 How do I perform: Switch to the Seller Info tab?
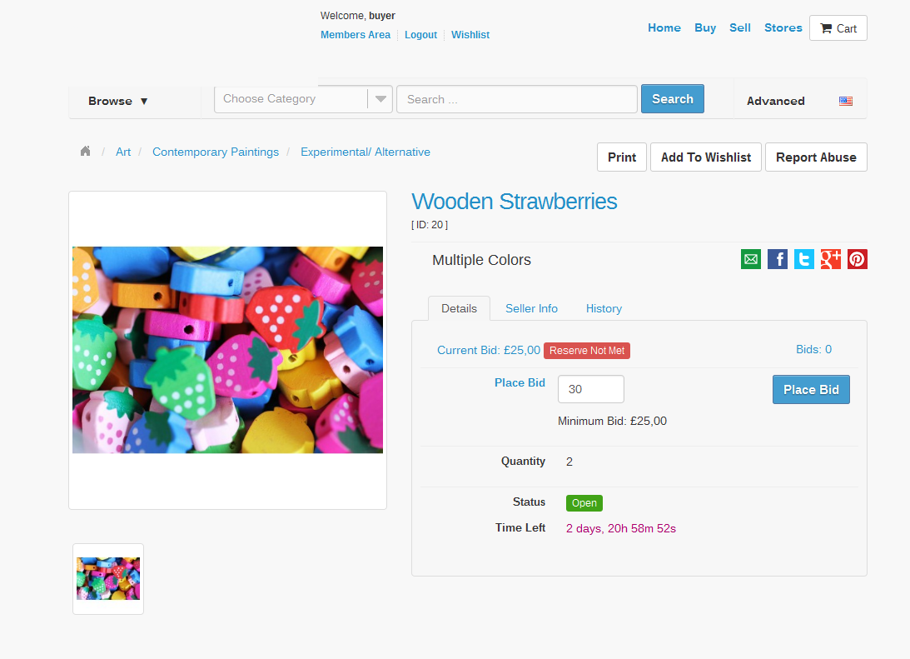[x=531, y=308]
